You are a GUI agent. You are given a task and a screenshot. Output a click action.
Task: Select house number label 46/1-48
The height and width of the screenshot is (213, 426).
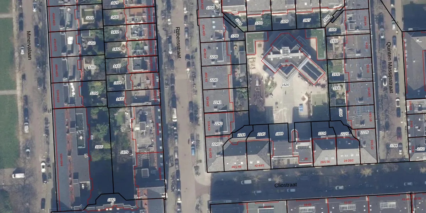tap(236, 166)
